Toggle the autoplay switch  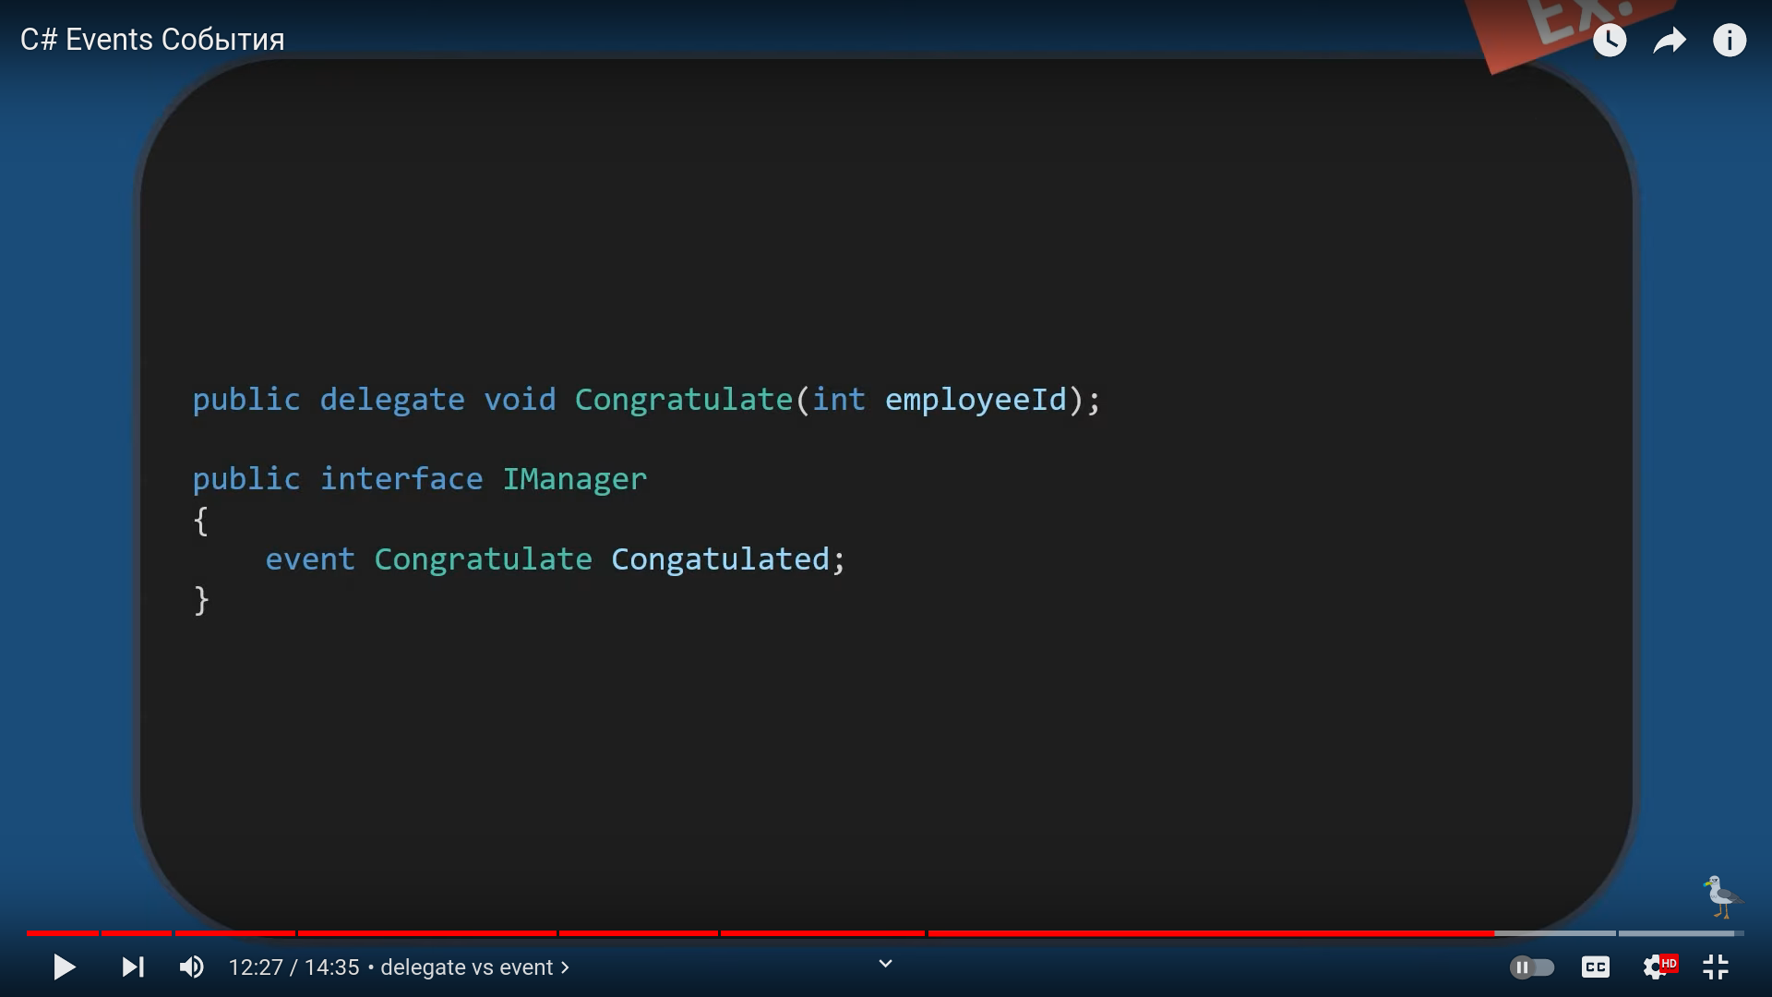(1532, 967)
